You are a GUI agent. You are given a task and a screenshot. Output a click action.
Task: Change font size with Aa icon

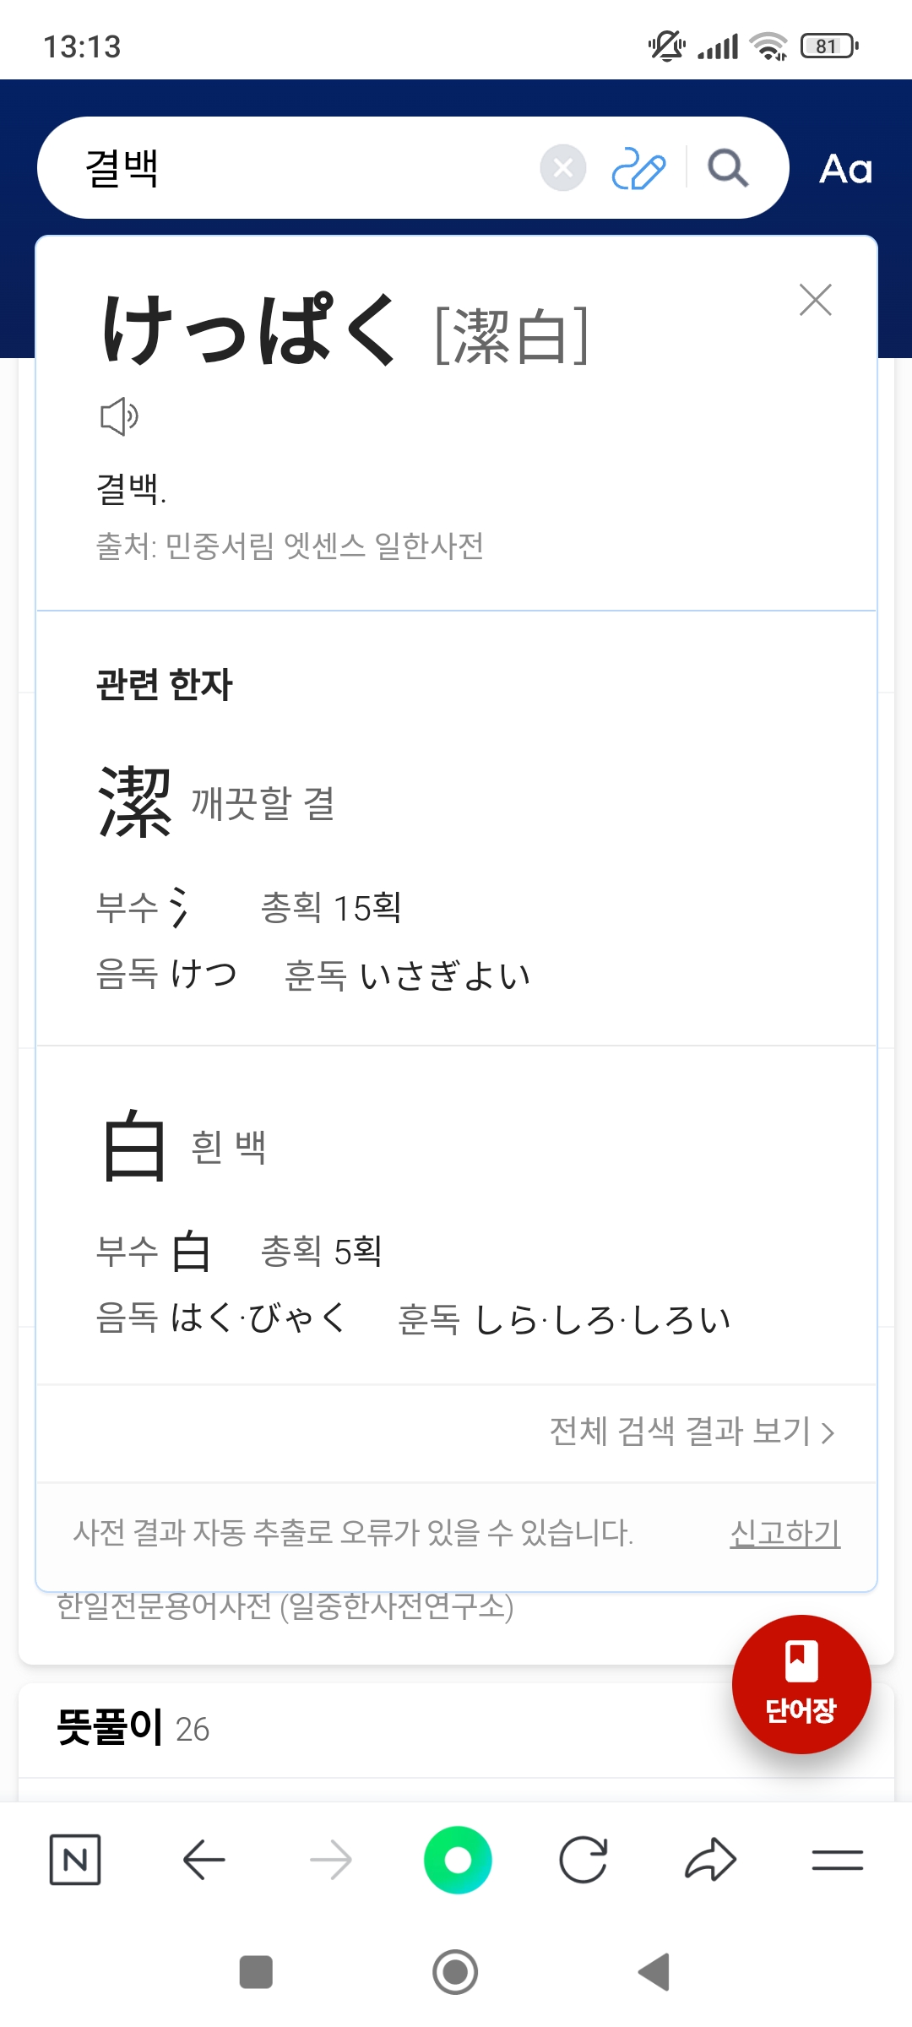[845, 169]
